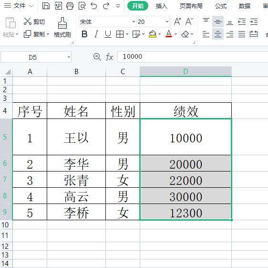
Task: Toggle Underline formatting
Action: 108,34
